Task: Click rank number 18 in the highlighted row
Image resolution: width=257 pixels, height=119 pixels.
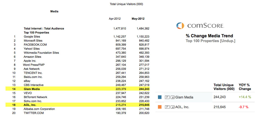Action: tap(14, 105)
